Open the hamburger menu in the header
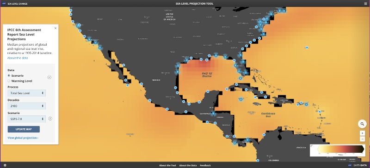Viewport: 370px width, 168px height. [x=365, y=4]
